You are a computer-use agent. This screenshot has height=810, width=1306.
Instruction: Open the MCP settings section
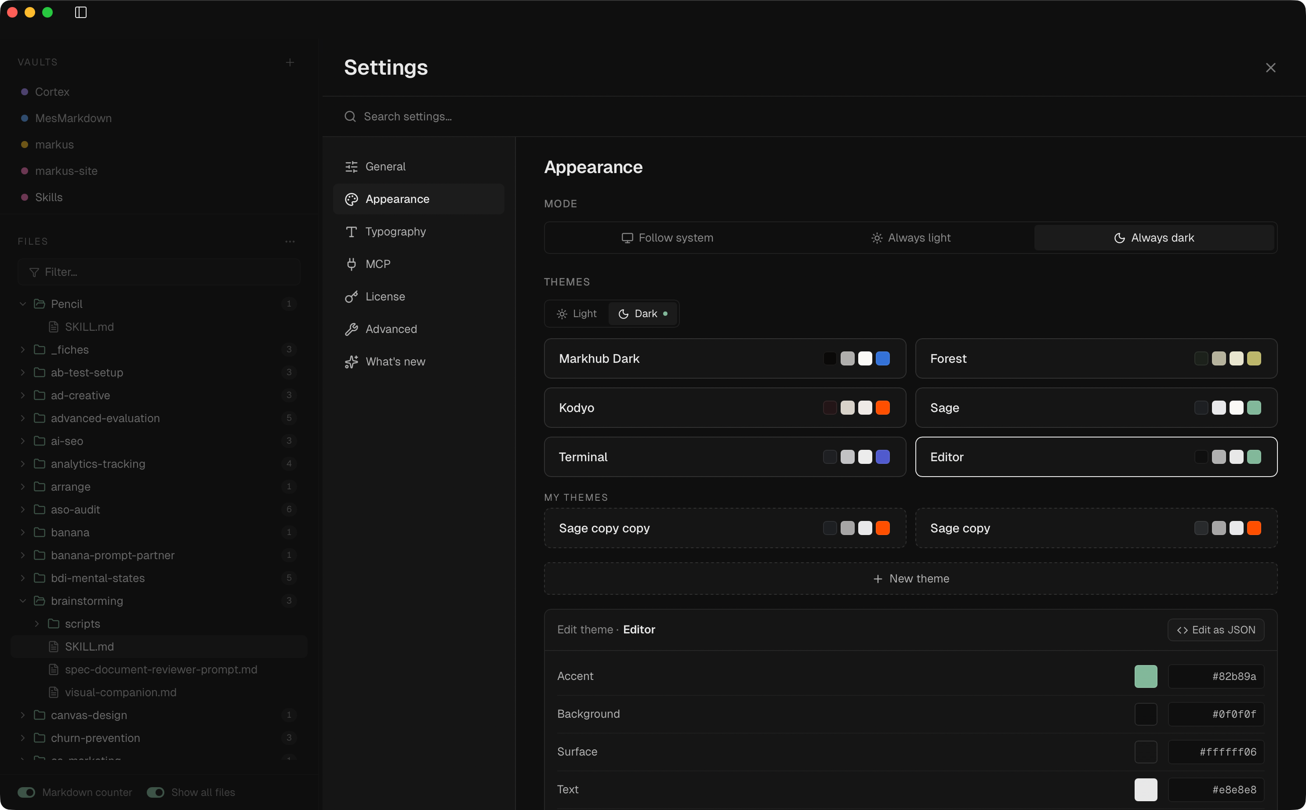click(x=418, y=264)
